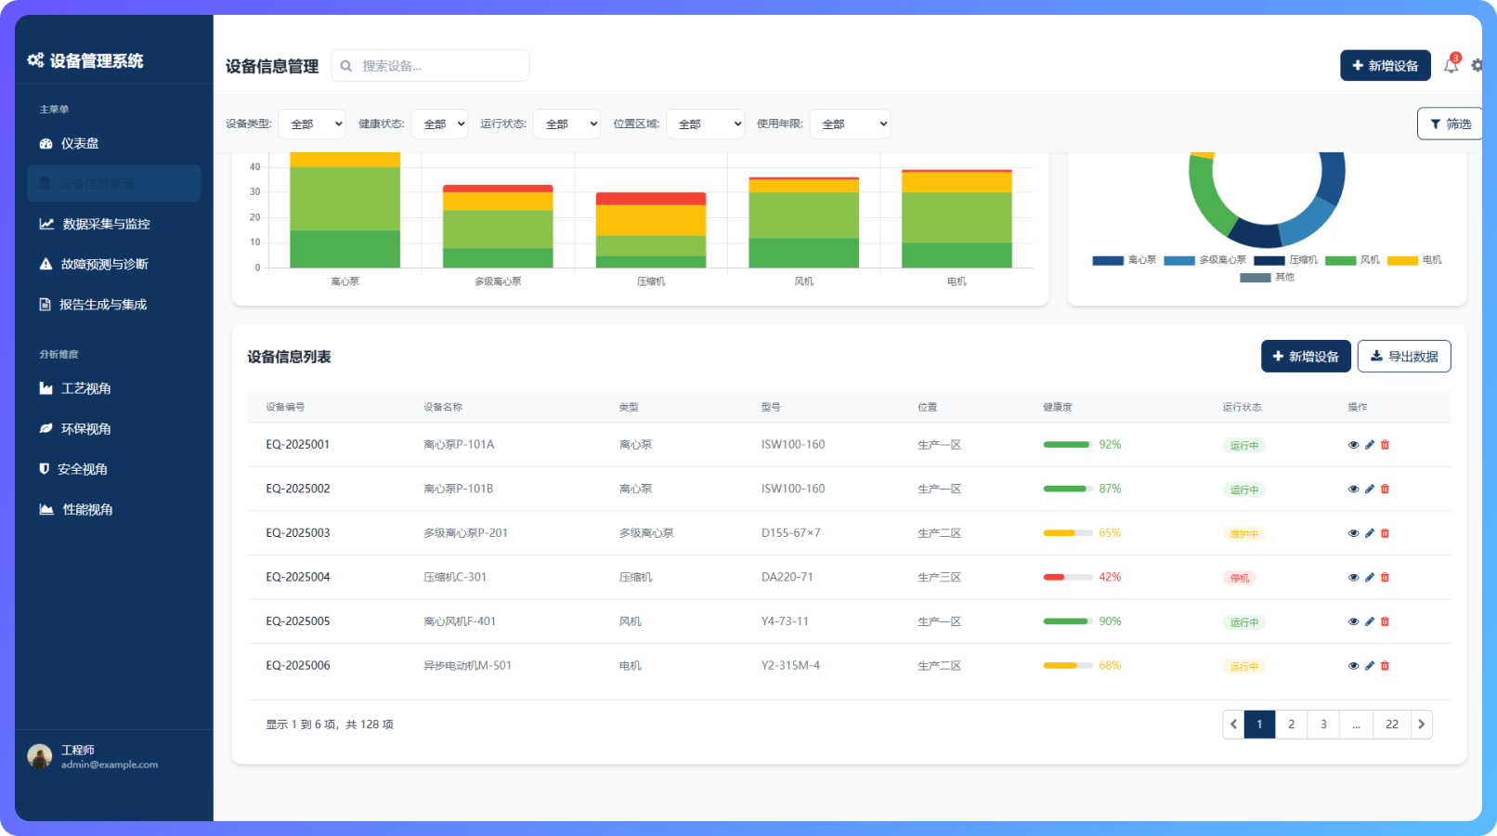The image size is (1497, 836).
Task: Jump to page 22 of the list
Action: click(x=1392, y=725)
